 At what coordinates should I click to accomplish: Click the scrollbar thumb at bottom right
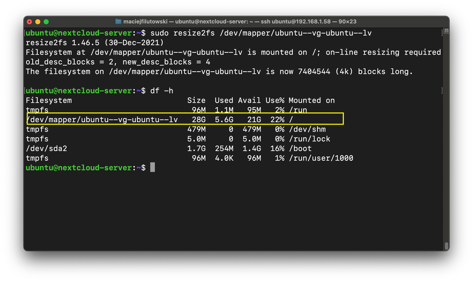(x=446, y=246)
